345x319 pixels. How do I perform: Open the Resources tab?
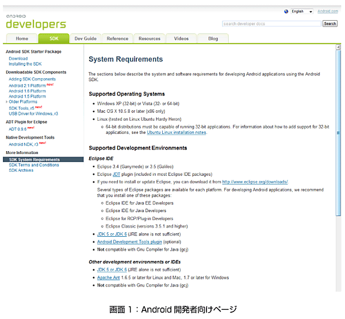(x=149, y=39)
